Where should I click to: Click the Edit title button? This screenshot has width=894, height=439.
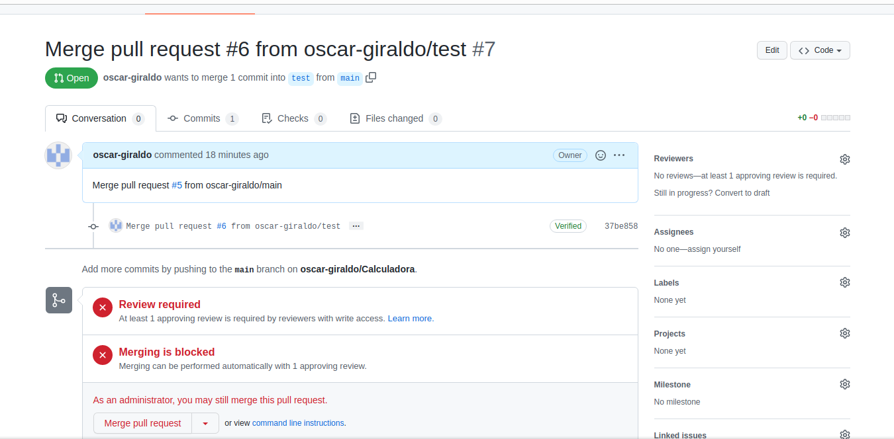pos(772,50)
